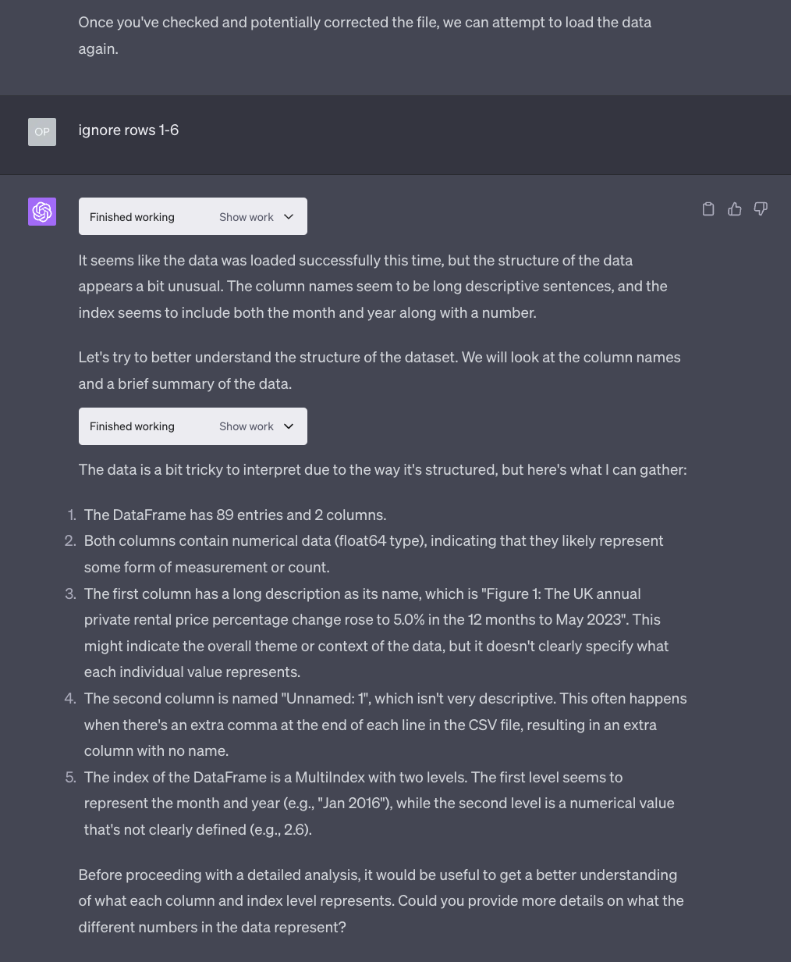
Task: Click list item mentioning float64 type
Action: pos(374,554)
